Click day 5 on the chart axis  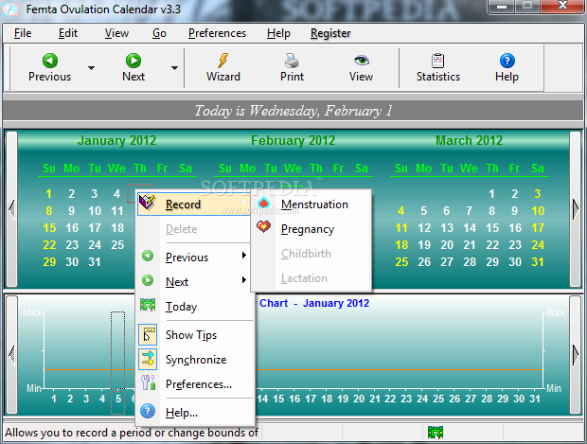tap(118, 400)
